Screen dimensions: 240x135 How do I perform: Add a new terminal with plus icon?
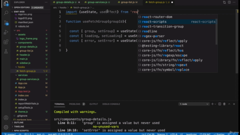click(212, 104)
